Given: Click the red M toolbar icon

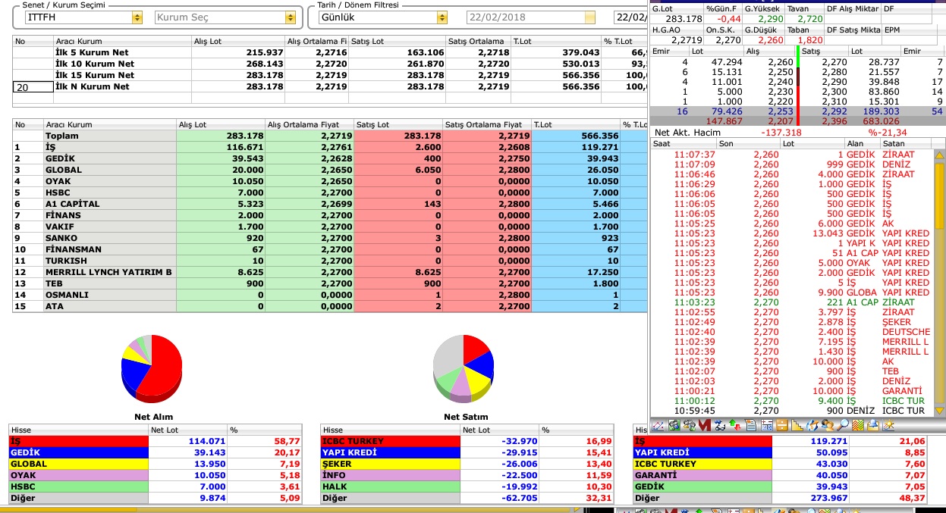Looking at the screenshot, I should coord(705,426).
